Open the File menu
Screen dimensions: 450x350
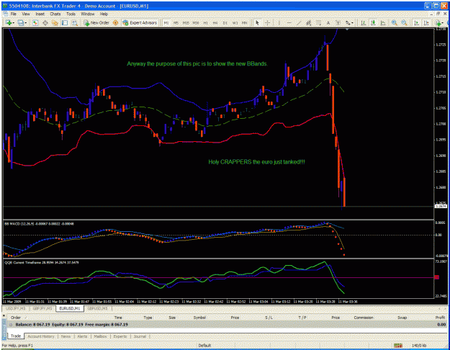[14, 14]
